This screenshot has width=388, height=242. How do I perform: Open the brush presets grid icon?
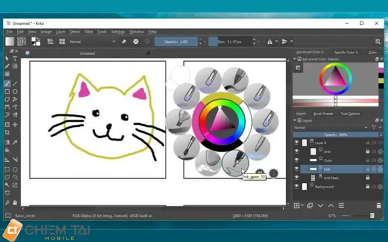[x=62, y=41]
